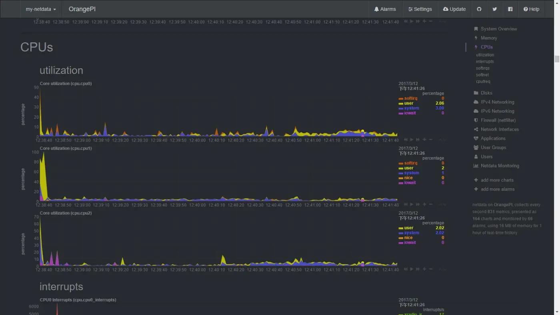Zoom out the topmost partial chart
560x315 pixels.
431,21
